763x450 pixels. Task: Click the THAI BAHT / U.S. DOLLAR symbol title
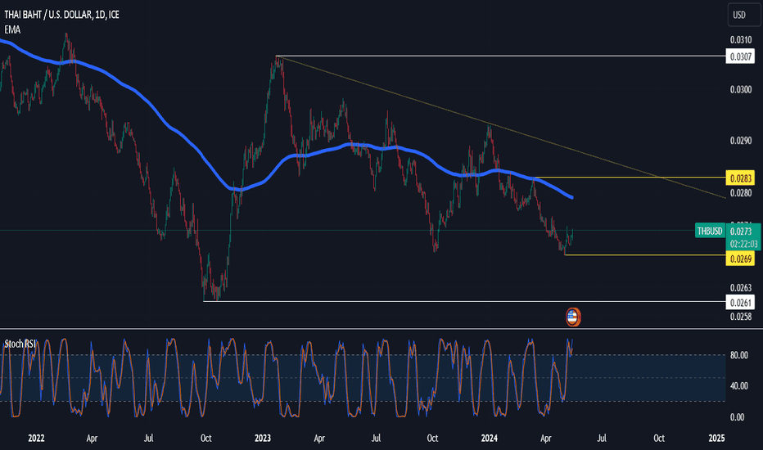coord(61,15)
